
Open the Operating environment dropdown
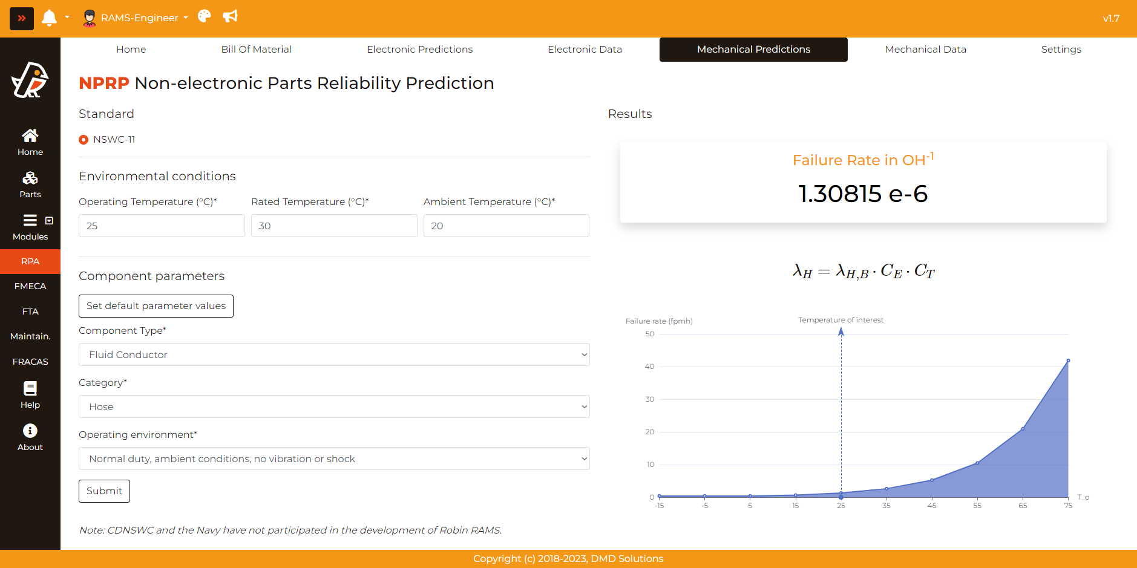[x=334, y=459]
